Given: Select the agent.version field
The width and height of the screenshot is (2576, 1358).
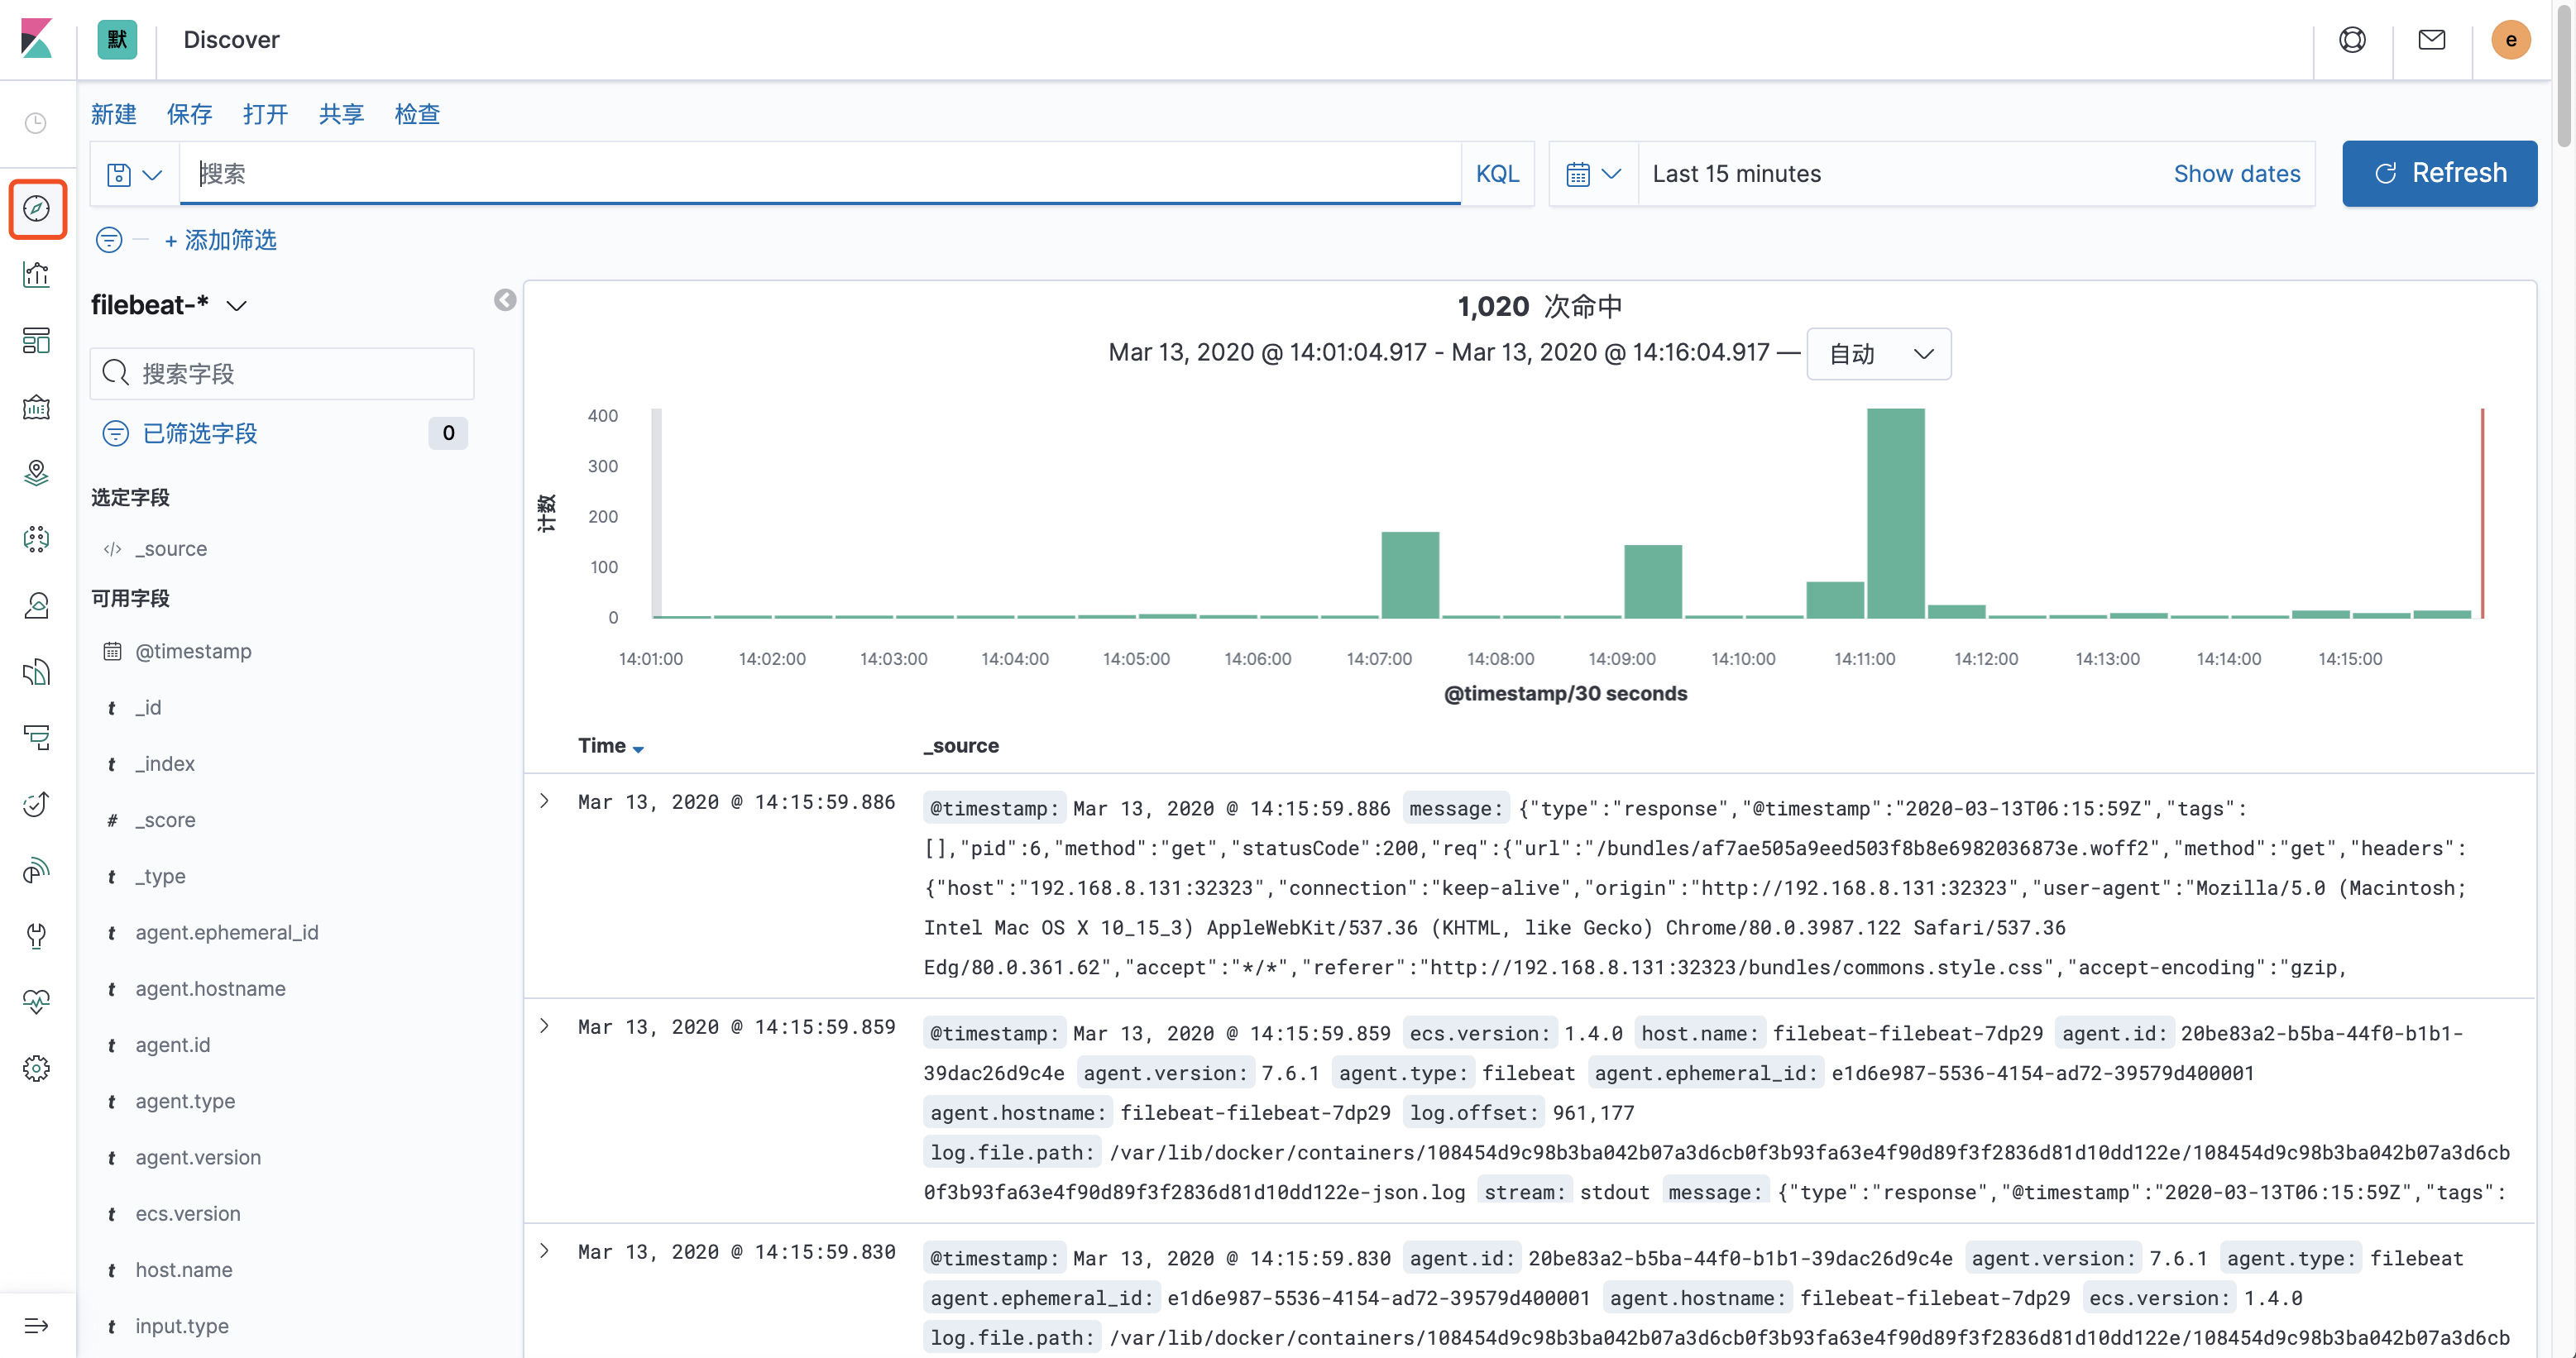Looking at the screenshot, I should pyautogui.click(x=198, y=1157).
